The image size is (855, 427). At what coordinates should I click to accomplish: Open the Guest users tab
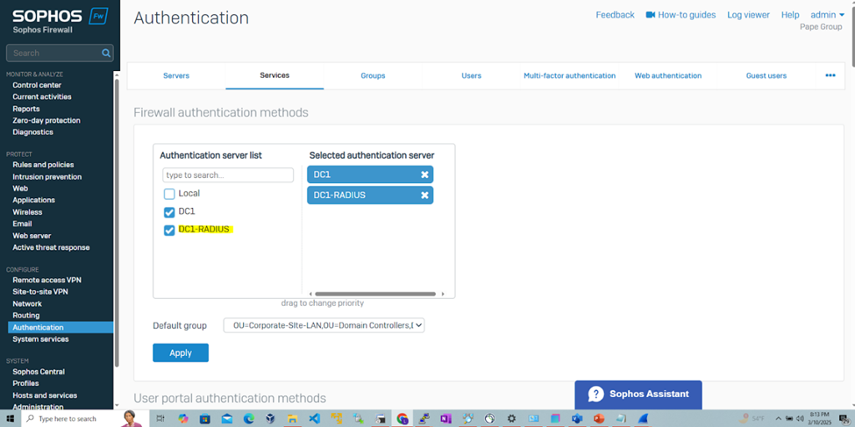[766, 75]
